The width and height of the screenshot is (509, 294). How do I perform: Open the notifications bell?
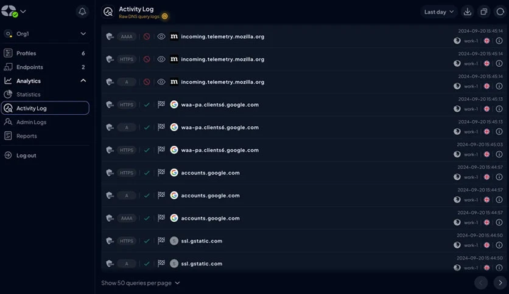(82, 12)
